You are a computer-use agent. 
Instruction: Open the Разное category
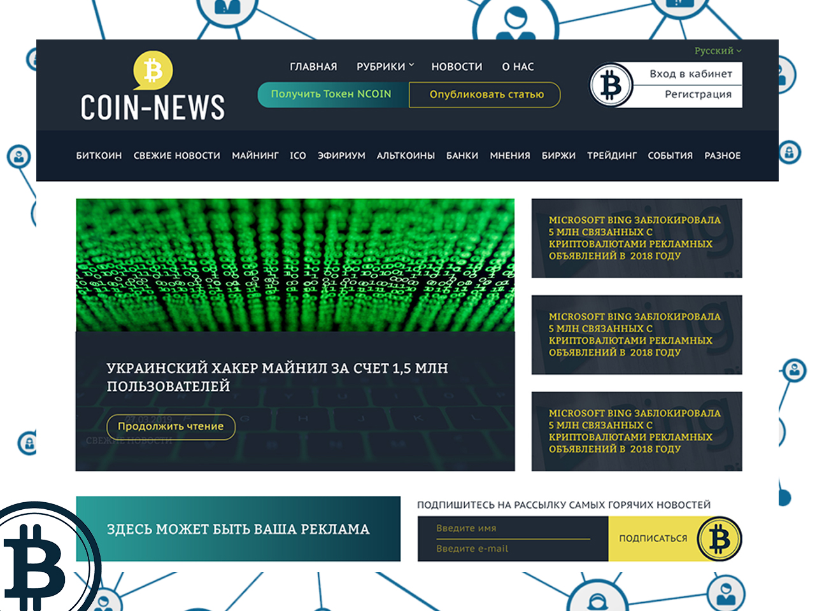pos(723,155)
